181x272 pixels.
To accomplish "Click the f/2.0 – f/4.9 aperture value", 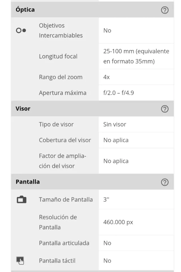I will 118,93.
